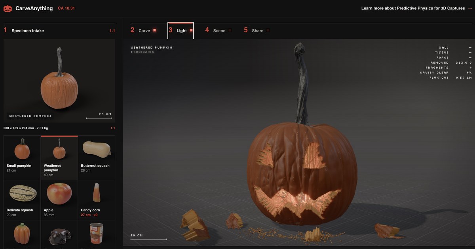Select the ribbed orange pumpkin in the bottom row
This screenshot has width=475, height=249.
(x=22, y=234)
